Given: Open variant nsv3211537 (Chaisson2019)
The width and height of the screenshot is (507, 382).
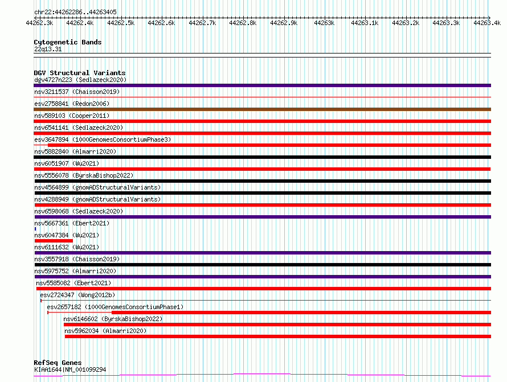Looking at the screenshot, I should pos(77,92).
